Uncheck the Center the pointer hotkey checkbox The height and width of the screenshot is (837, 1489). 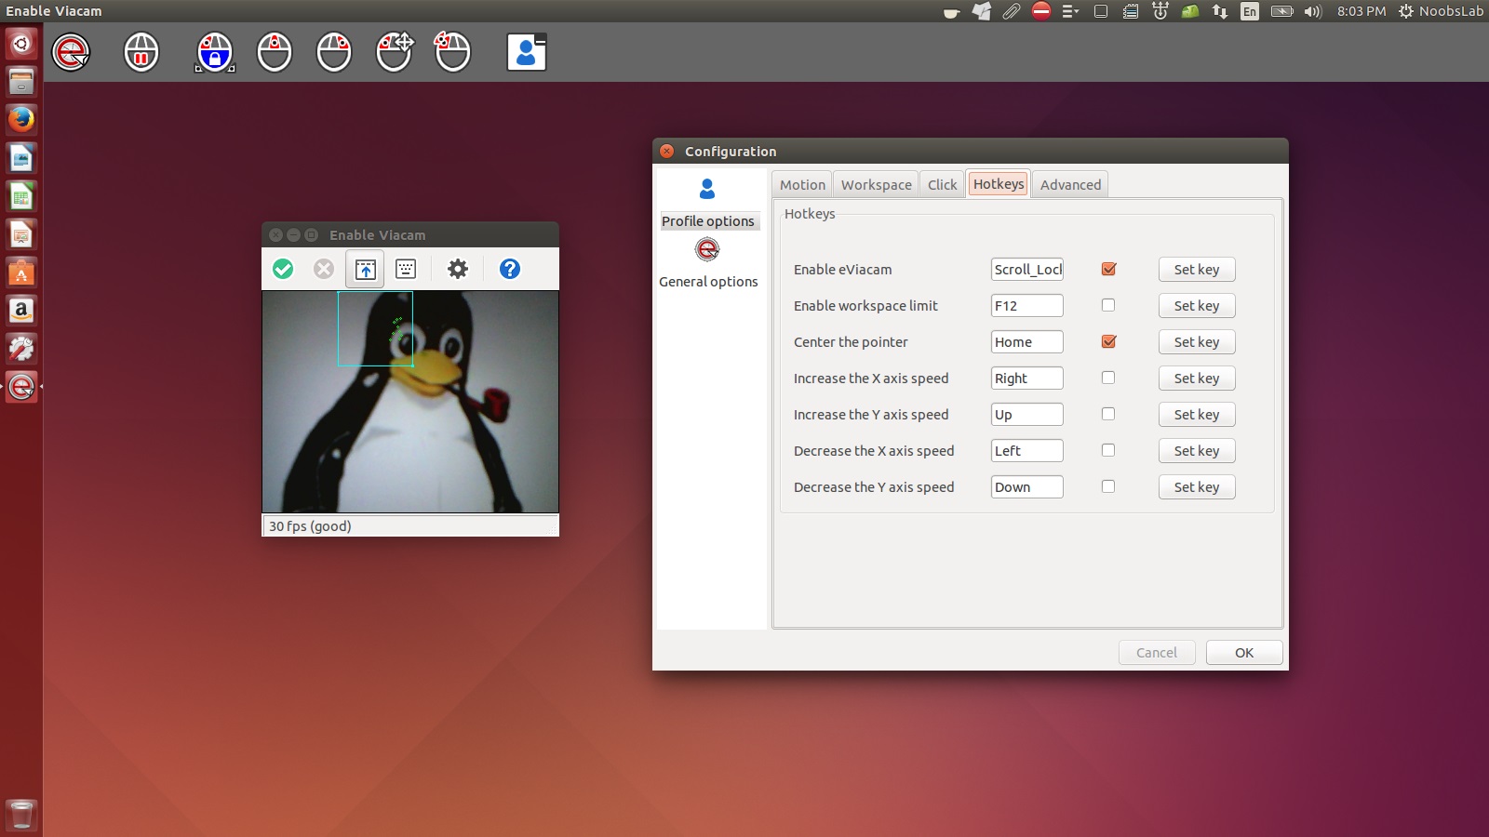[x=1108, y=341]
